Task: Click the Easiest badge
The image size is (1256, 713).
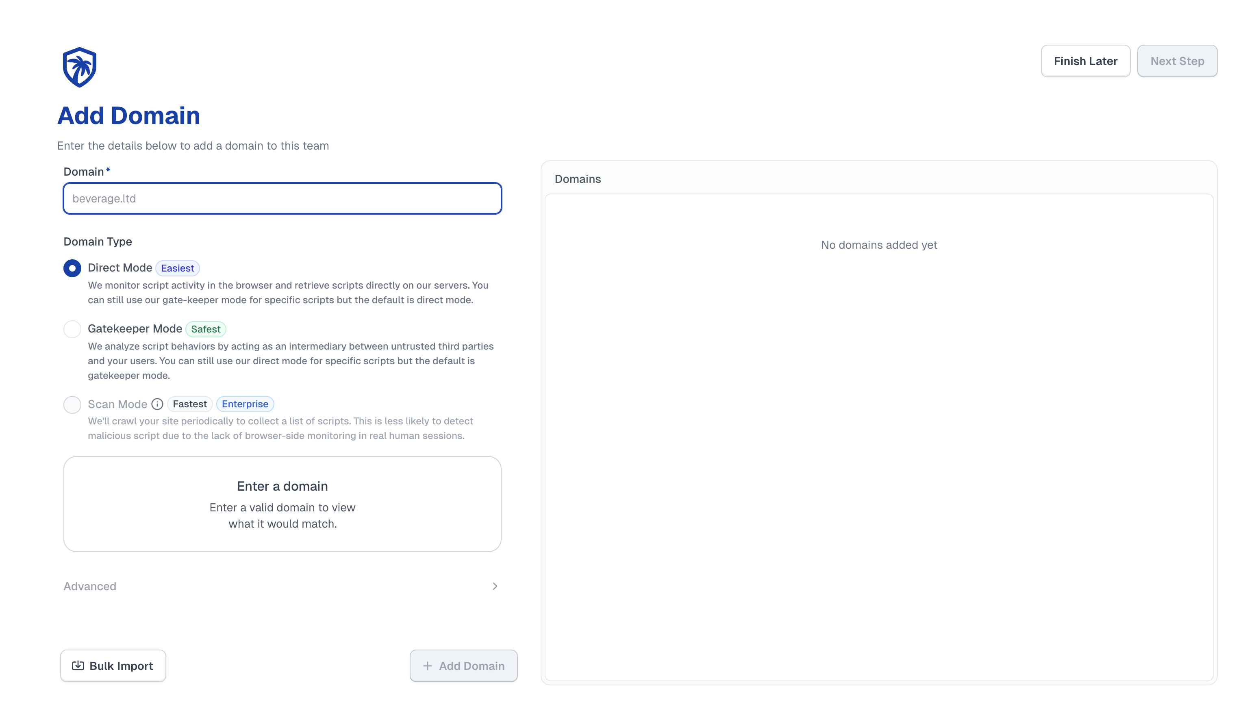Action: (x=177, y=268)
